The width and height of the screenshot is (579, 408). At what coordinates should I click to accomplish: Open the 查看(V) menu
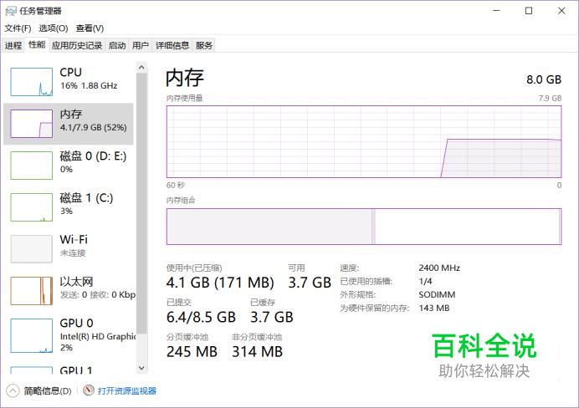[90, 28]
